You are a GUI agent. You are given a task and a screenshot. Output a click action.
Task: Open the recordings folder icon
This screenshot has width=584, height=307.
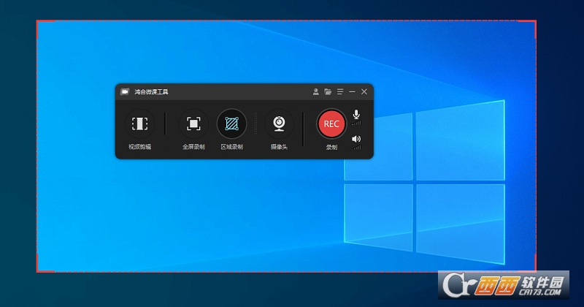click(328, 92)
